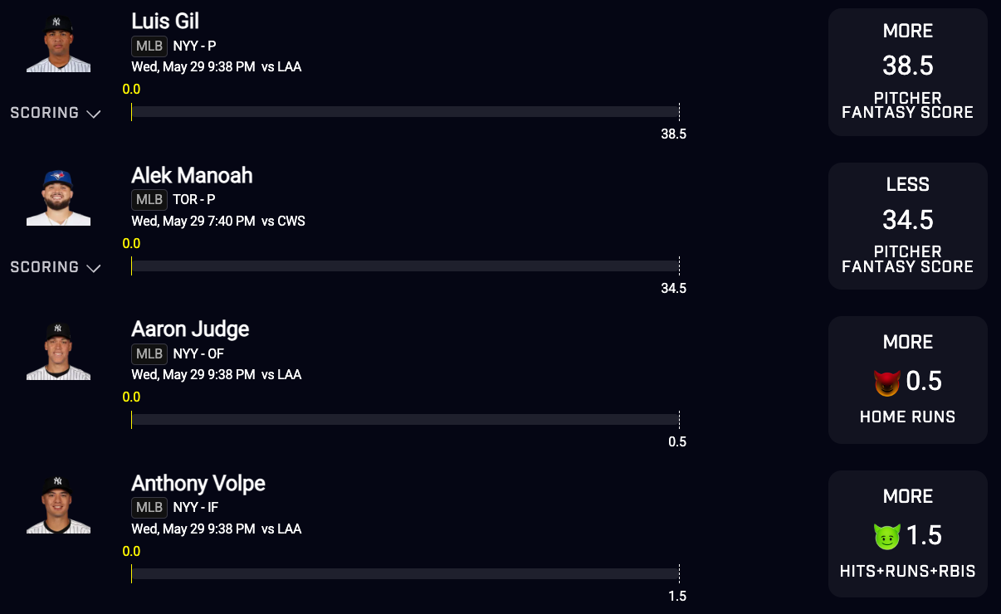Screen dimensions: 1001x614
Task: Open the Aaron Judge player name link
Action: point(190,329)
